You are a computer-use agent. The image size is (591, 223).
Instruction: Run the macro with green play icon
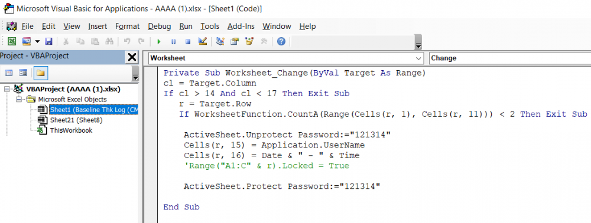(x=158, y=41)
